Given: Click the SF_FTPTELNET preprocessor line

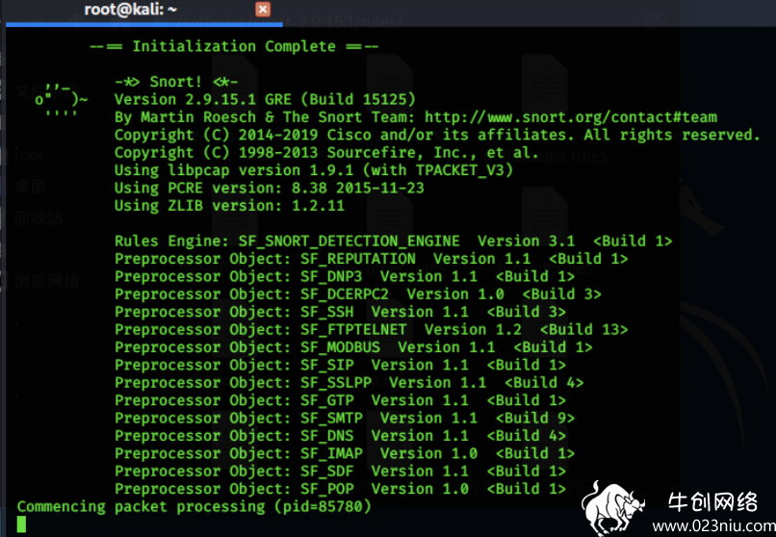Looking at the screenshot, I should click(372, 330).
